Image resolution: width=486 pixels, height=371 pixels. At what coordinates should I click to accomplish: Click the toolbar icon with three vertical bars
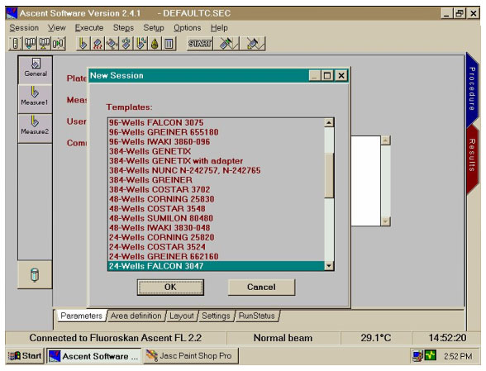tap(169, 44)
